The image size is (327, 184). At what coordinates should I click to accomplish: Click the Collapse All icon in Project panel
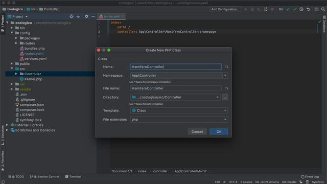click(78, 16)
